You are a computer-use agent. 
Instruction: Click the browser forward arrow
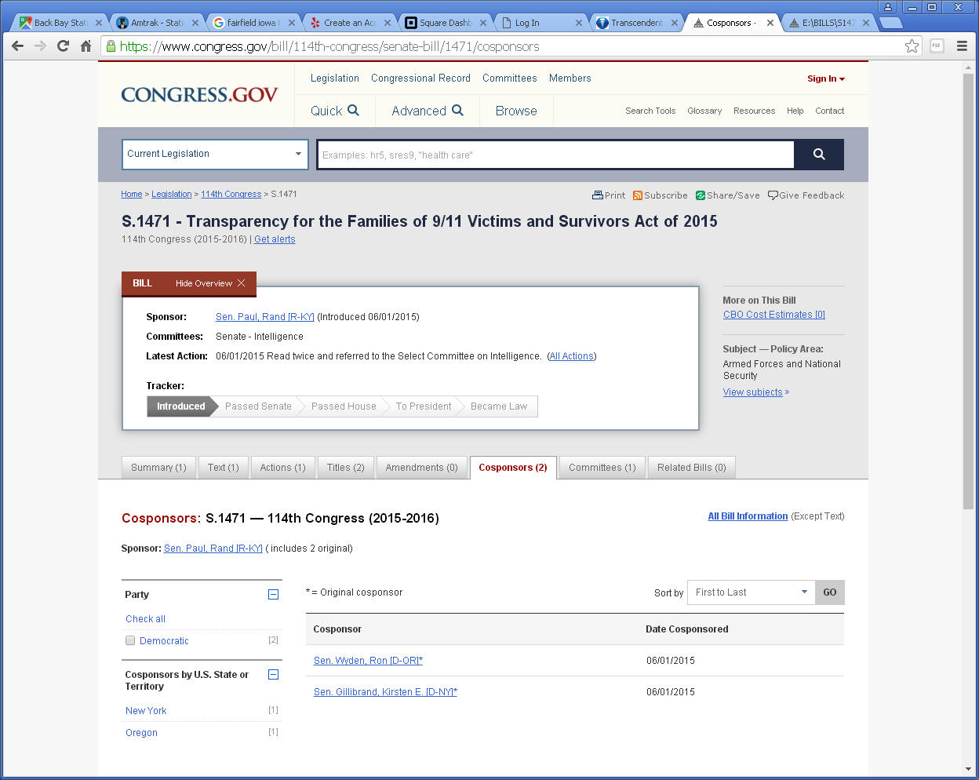click(40, 46)
